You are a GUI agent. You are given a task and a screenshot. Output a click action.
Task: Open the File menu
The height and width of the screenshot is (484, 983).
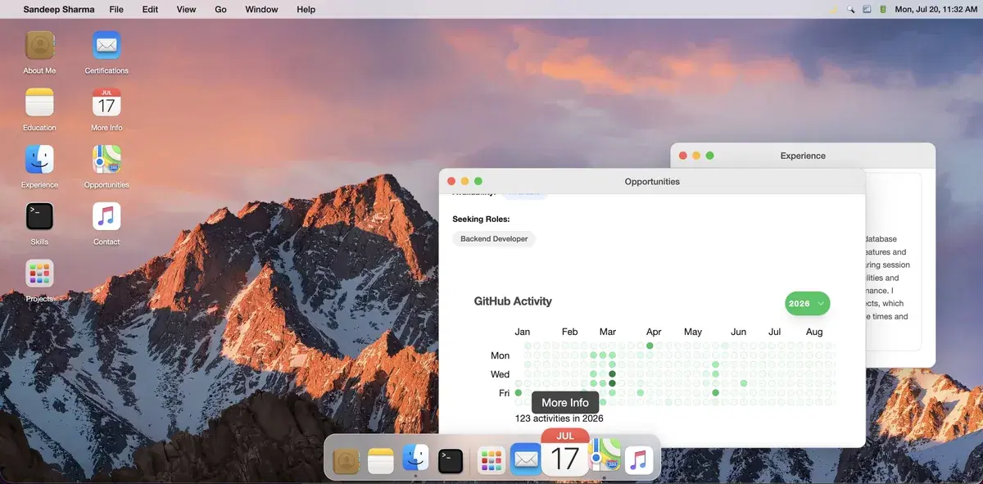[x=116, y=9]
